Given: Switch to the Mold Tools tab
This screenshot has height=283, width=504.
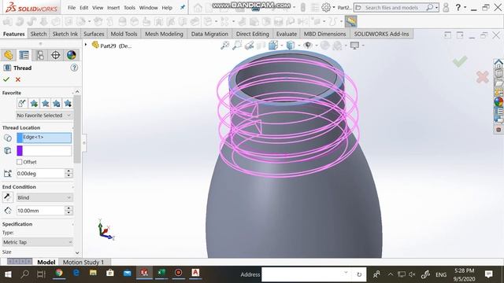Looking at the screenshot, I should coord(124,34).
